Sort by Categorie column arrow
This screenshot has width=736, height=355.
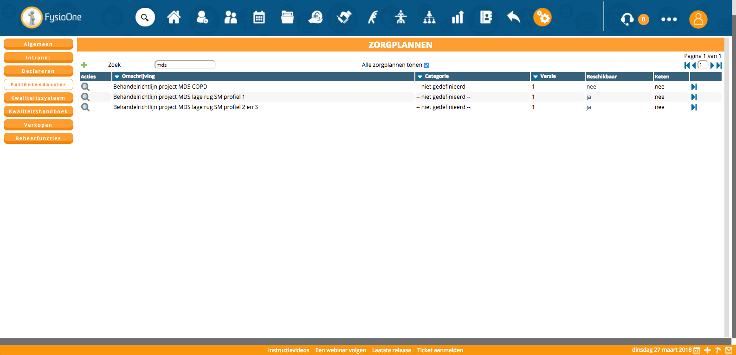pyautogui.click(x=420, y=77)
